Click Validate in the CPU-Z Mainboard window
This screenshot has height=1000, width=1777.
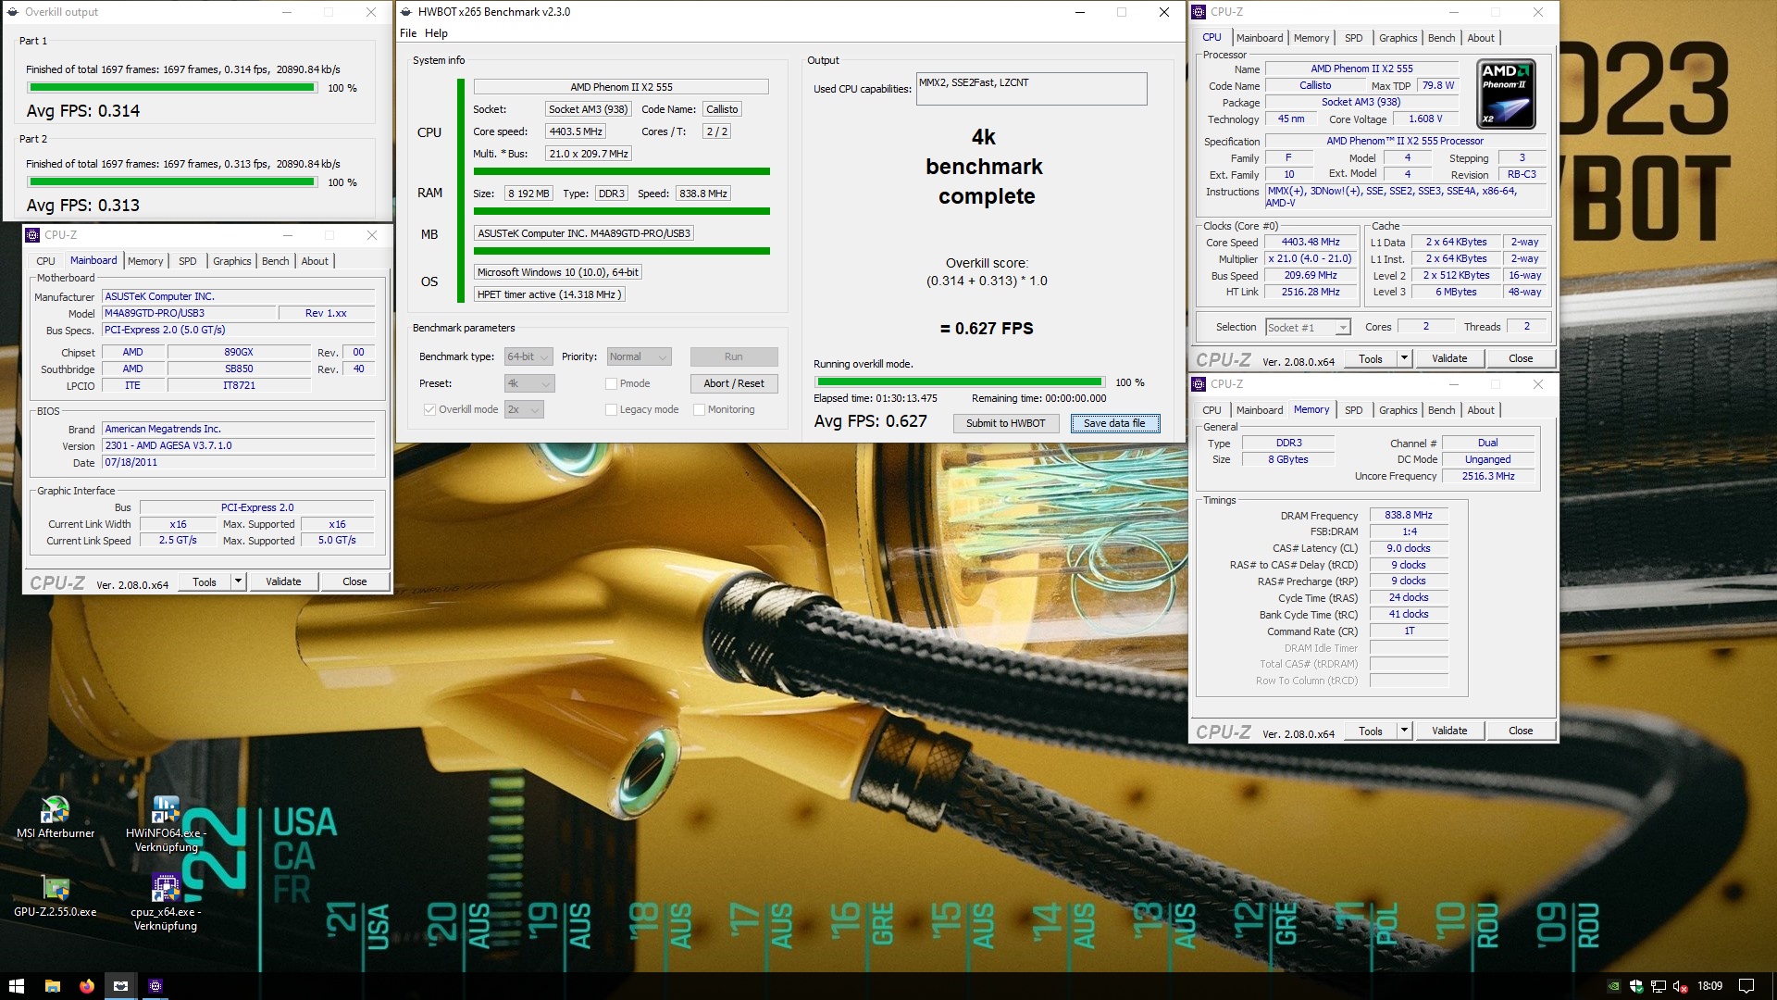click(x=283, y=581)
